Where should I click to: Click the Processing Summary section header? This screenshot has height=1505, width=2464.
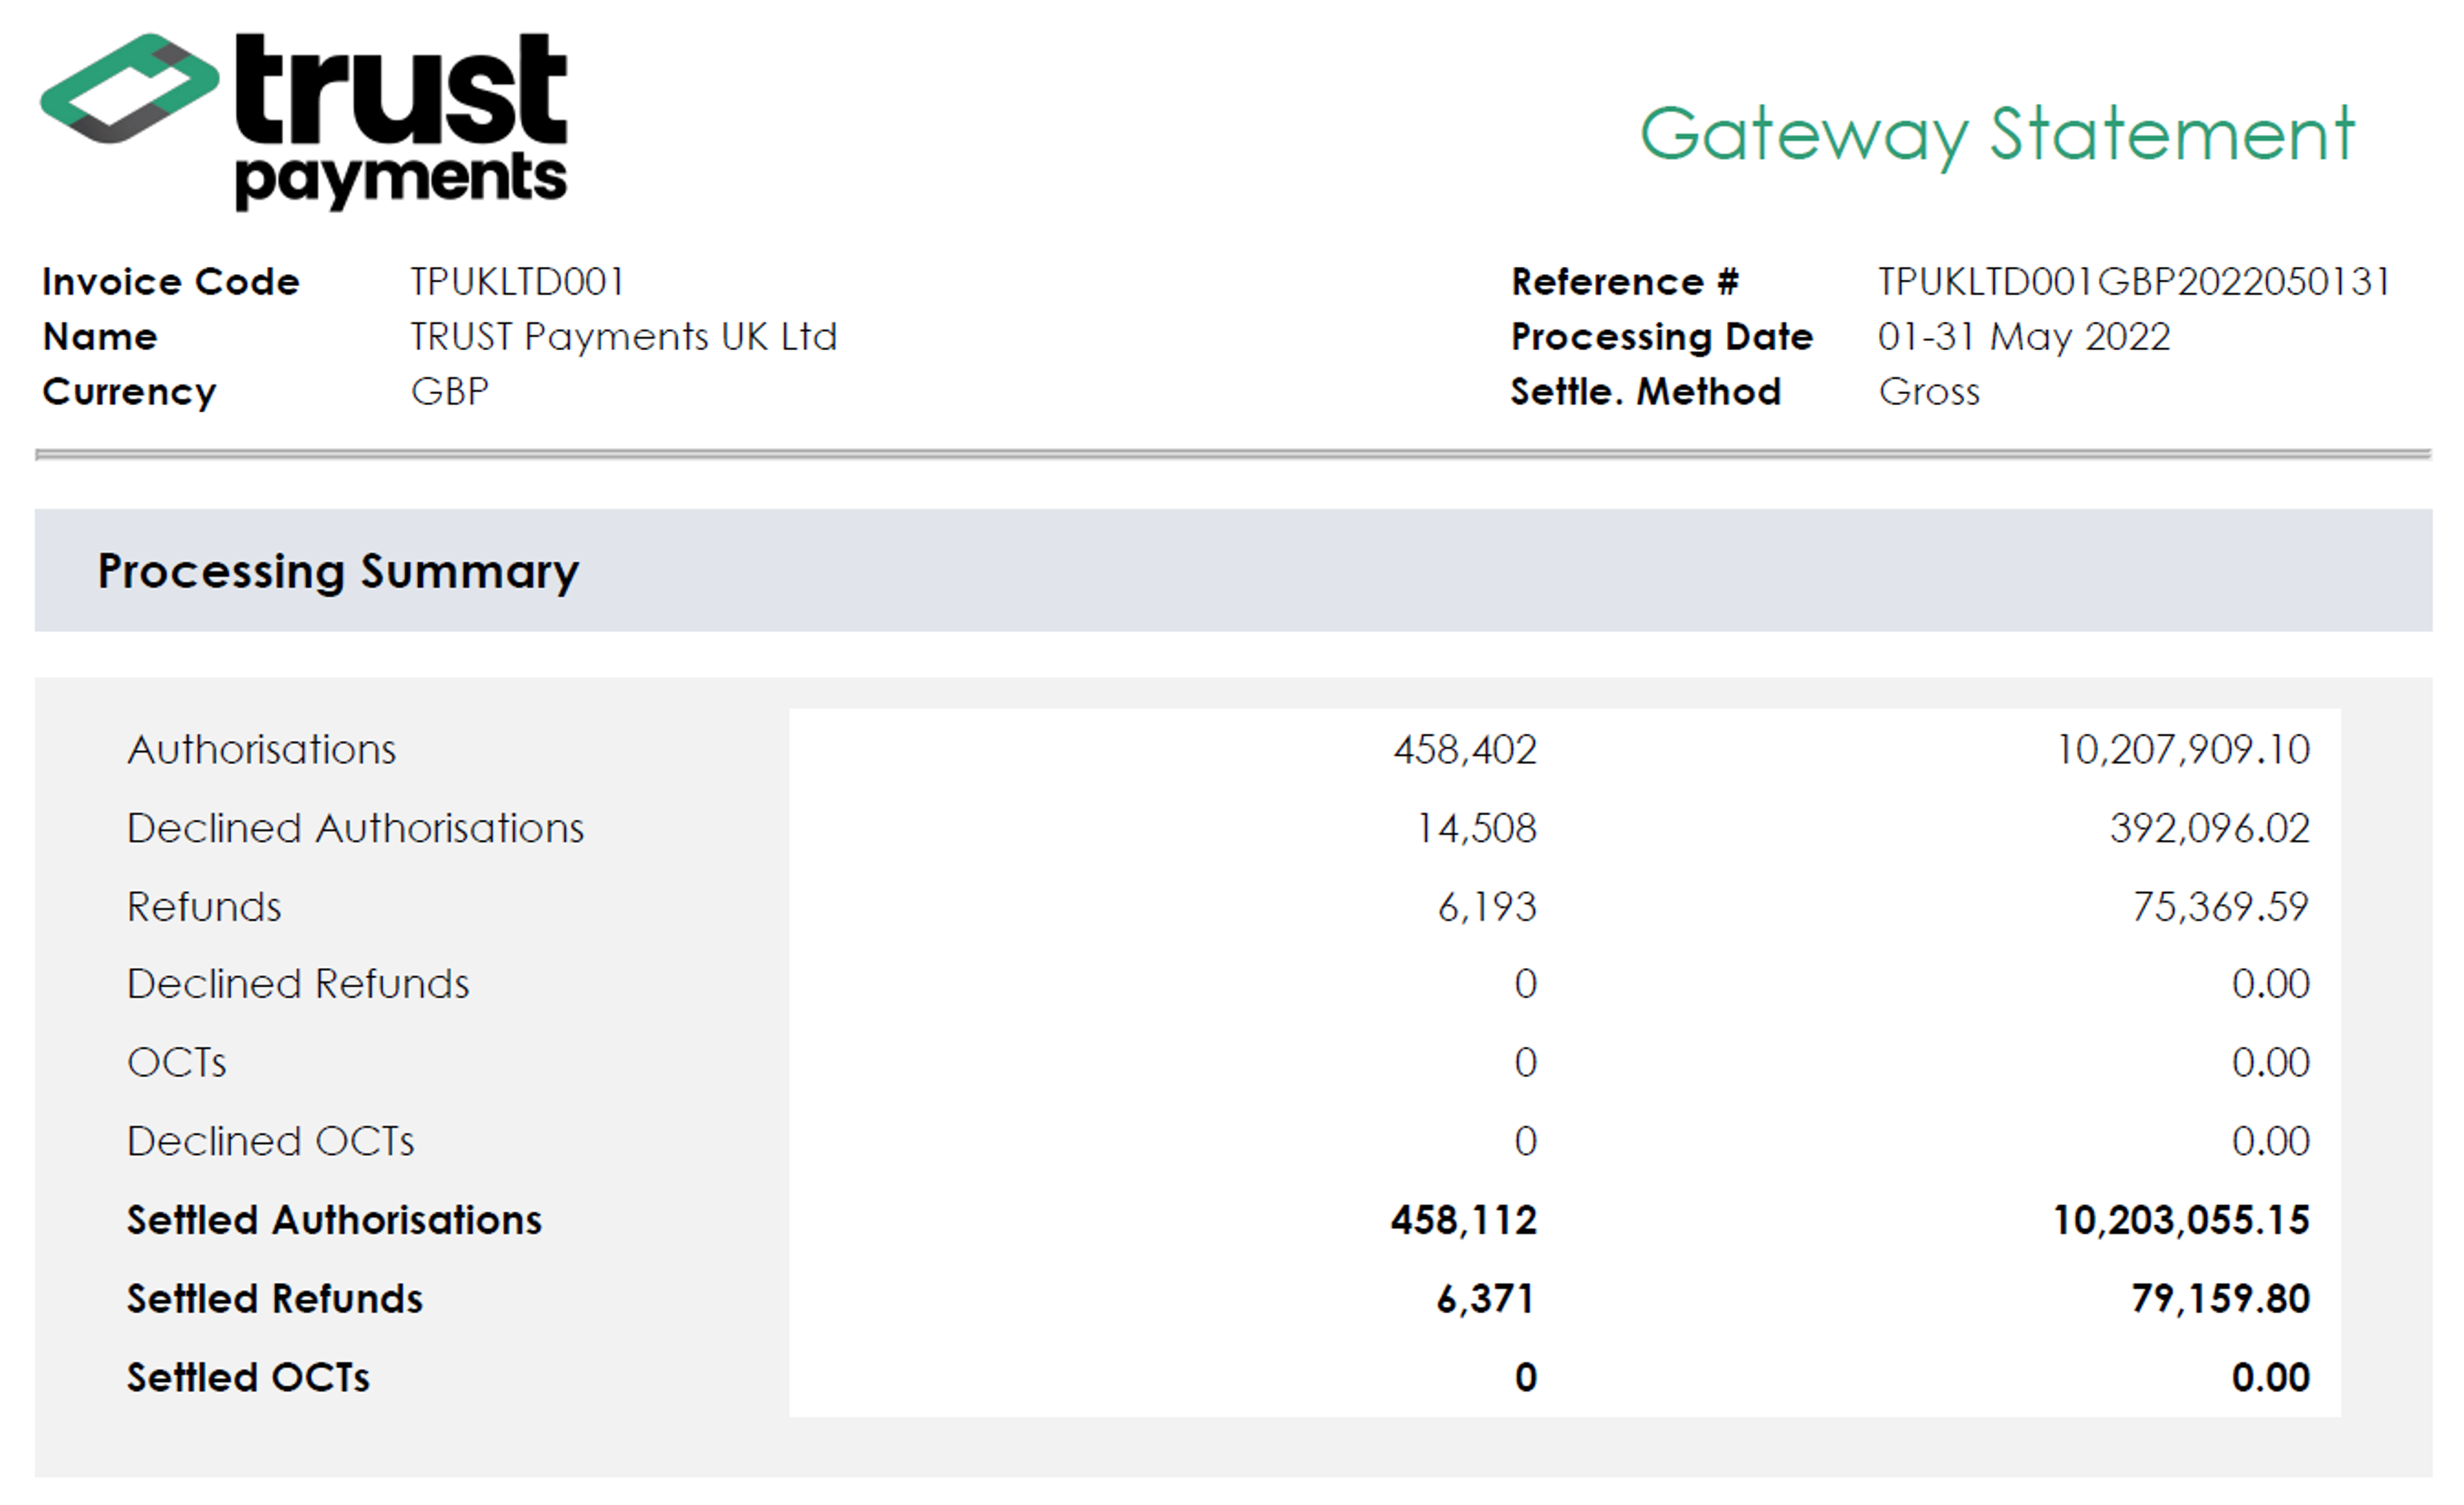pyautogui.click(x=338, y=571)
